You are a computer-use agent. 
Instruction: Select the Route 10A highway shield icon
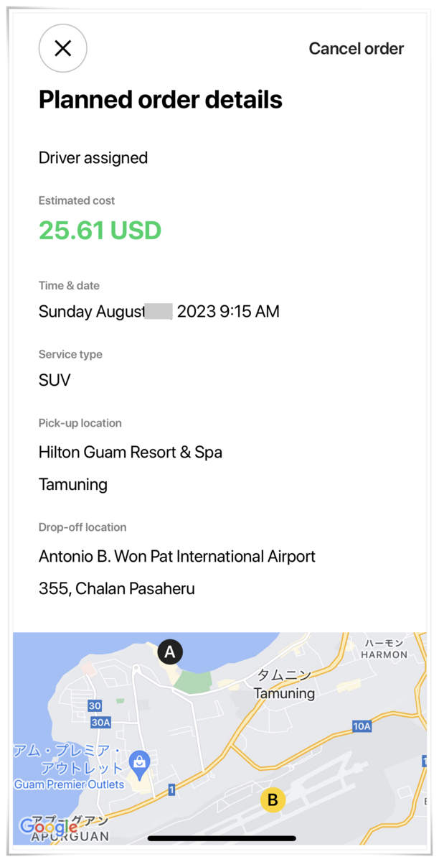(362, 726)
